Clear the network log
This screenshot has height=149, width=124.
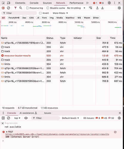9,8
